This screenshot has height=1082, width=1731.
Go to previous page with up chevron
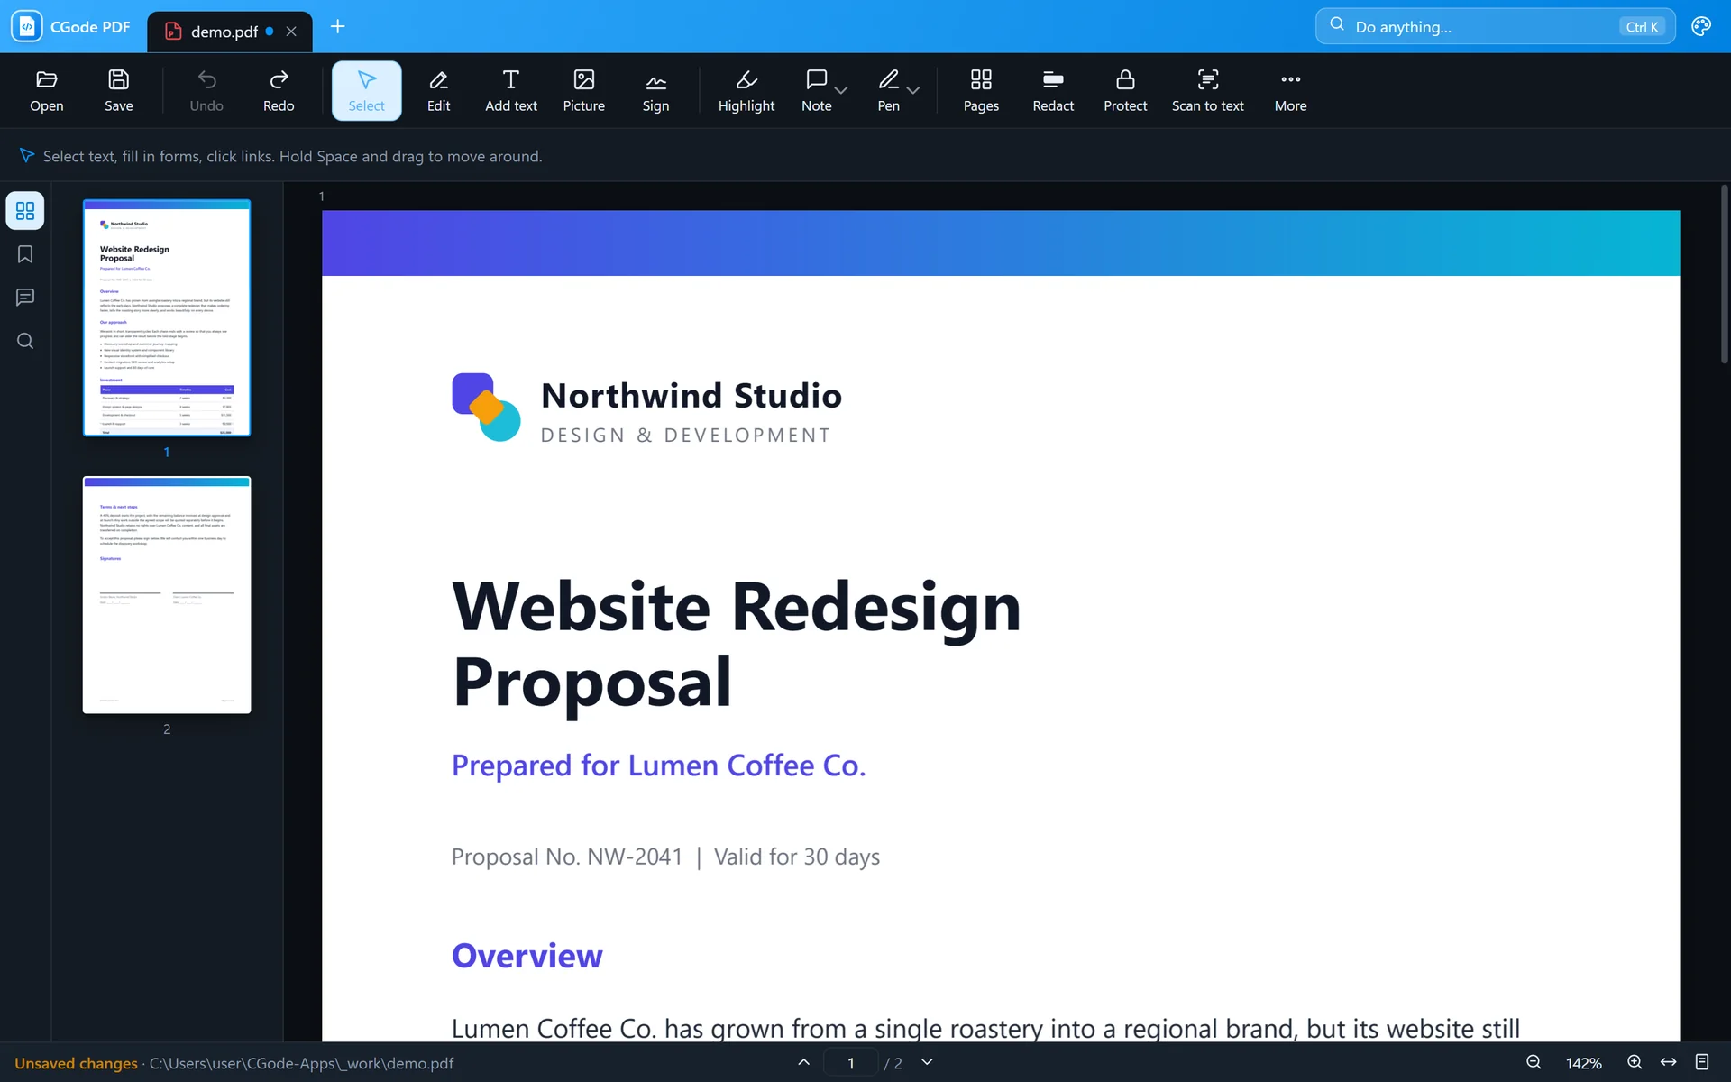(x=803, y=1062)
